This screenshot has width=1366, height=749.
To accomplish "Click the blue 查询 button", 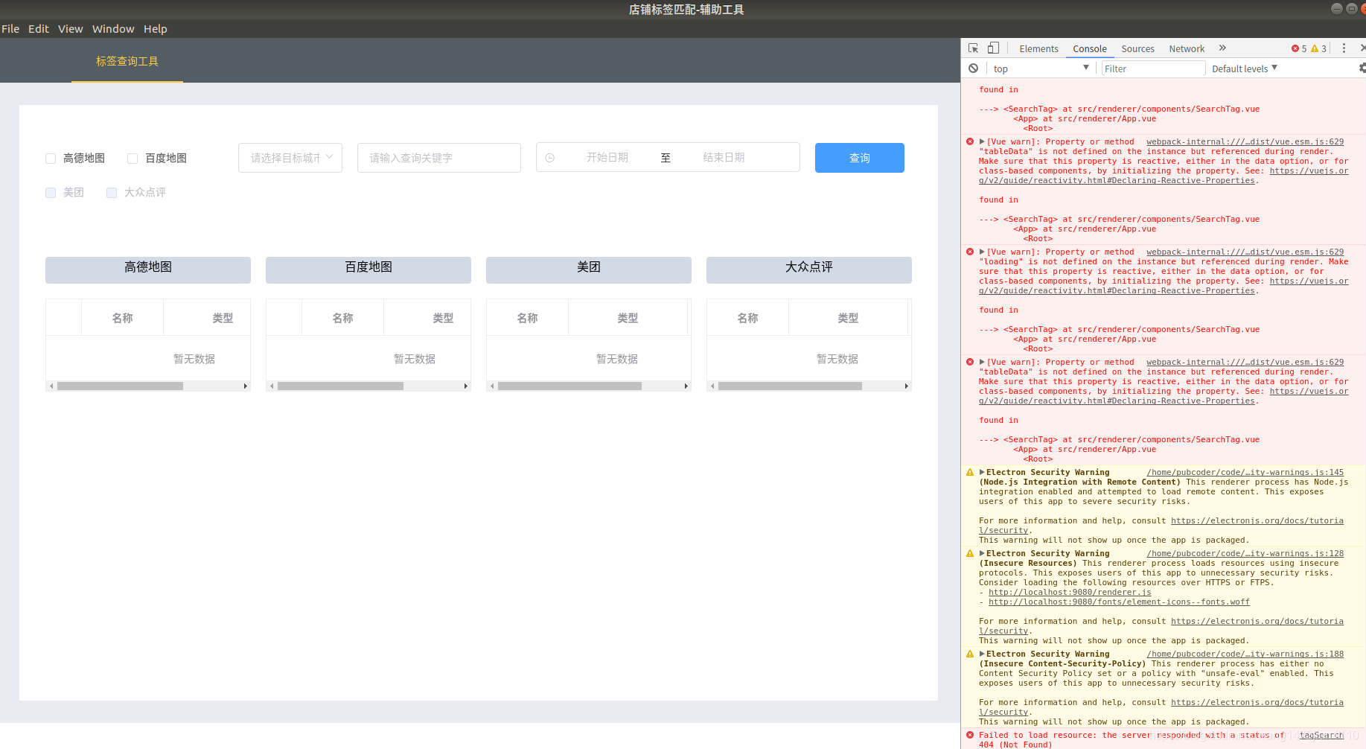I will pyautogui.click(x=860, y=158).
